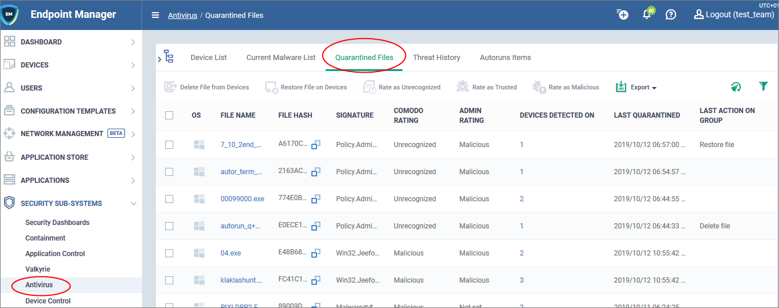Viewport: 779px width, 308px height.
Task: Open Device Control in the sidebar
Action: [x=48, y=301]
